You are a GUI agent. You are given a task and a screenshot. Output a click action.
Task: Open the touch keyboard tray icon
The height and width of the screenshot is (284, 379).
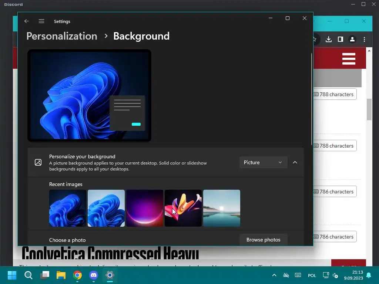pyautogui.click(x=298, y=275)
